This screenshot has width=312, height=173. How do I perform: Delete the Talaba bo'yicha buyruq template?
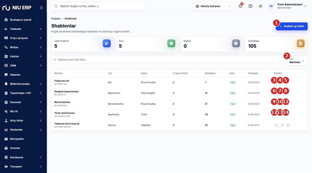coord(288,125)
